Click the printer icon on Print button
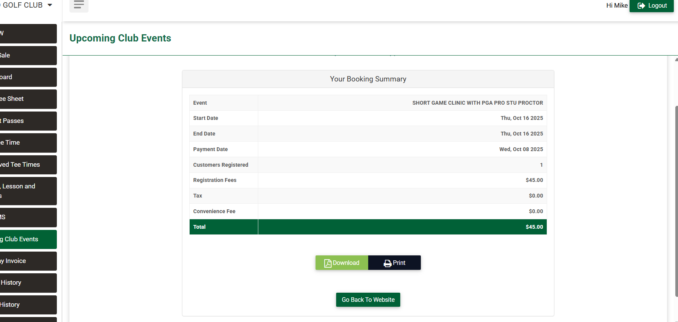The image size is (678, 322). click(x=387, y=263)
